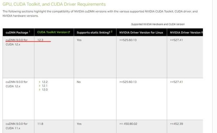Click Yes in the 12.3 row
This screenshot has height=133, width=217.
79,40
